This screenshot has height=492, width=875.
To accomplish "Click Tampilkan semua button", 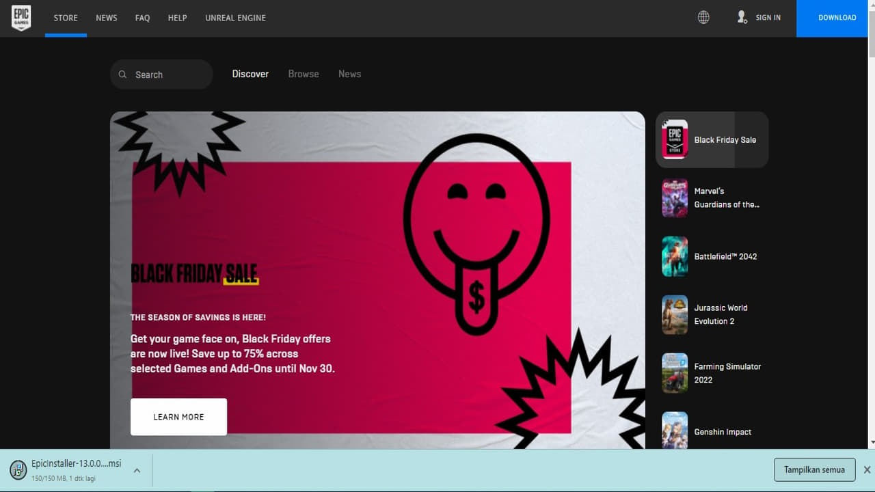I will click(814, 469).
